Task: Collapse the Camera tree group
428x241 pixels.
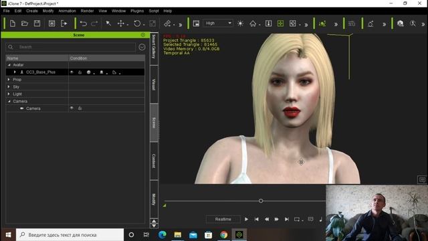Action: (9, 101)
